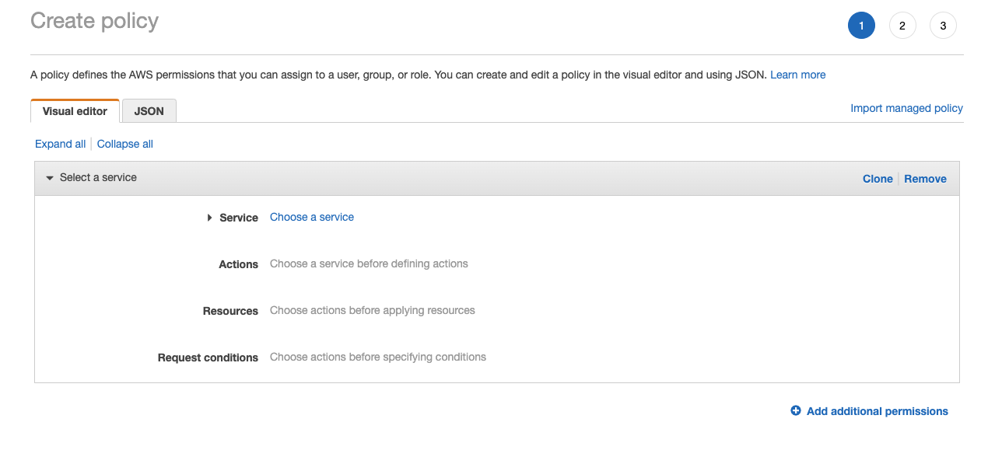This screenshot has height=464, width=995.
Task: Go to step 2 circle
Action: pyautogui.click(x=902, y=26)
